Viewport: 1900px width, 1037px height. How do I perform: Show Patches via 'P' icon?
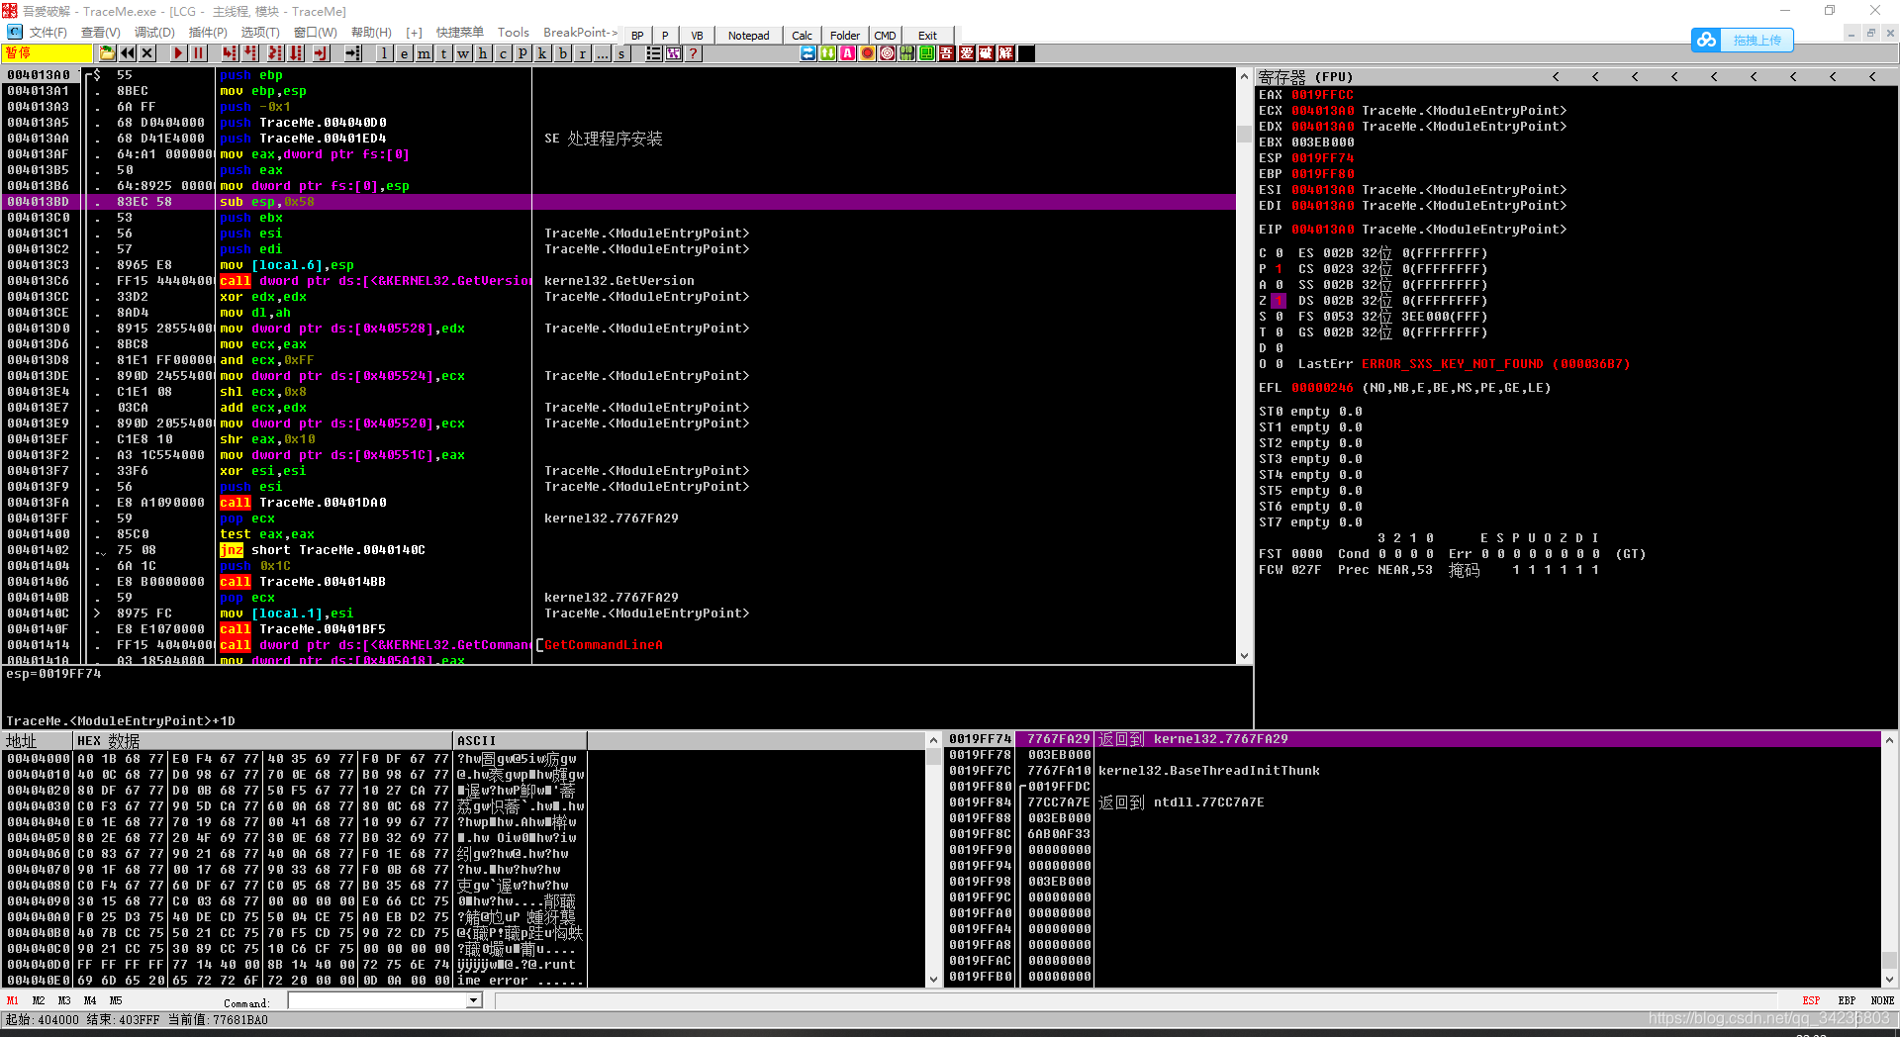point(522,53)
